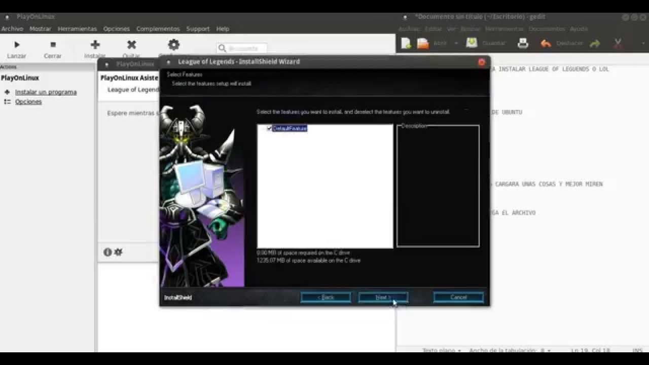Screen dimensions: 649x365
Task: Open the Opciones menu in PlayOnLinux menubar
Action: pos(117,29)
